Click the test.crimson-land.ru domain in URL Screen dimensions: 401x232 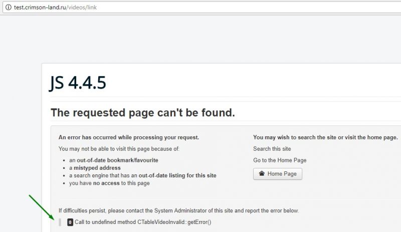40,8
